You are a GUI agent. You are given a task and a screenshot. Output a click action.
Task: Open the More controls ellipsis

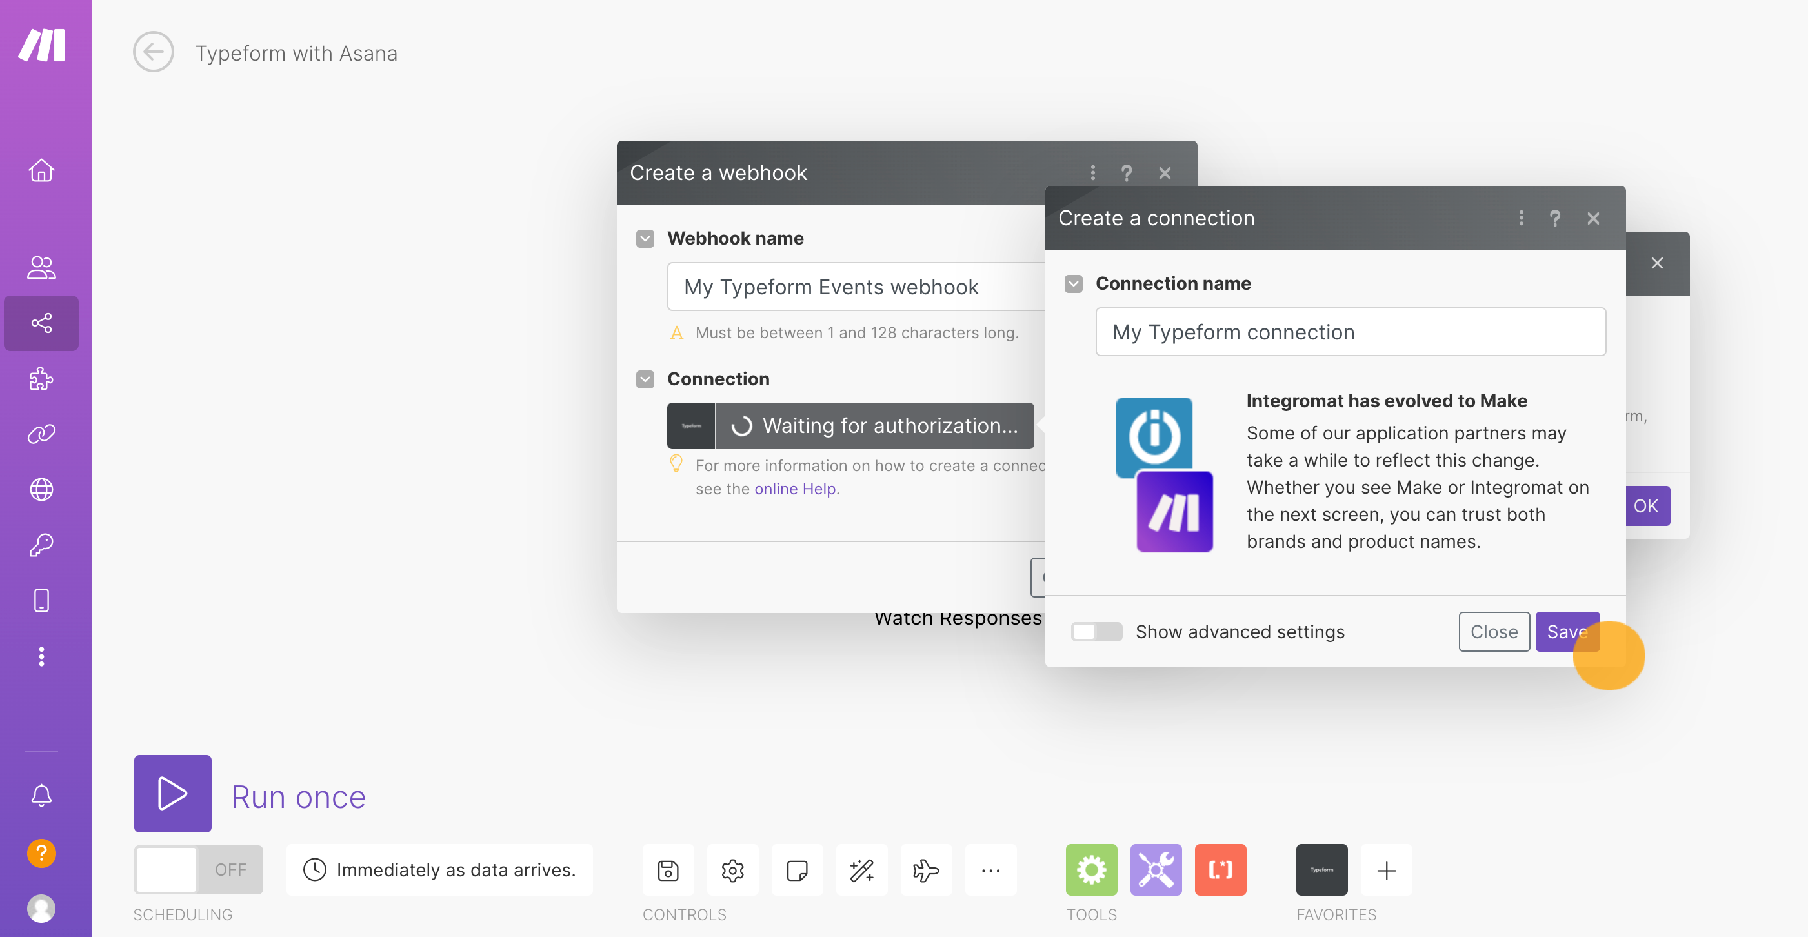(990, 870)
